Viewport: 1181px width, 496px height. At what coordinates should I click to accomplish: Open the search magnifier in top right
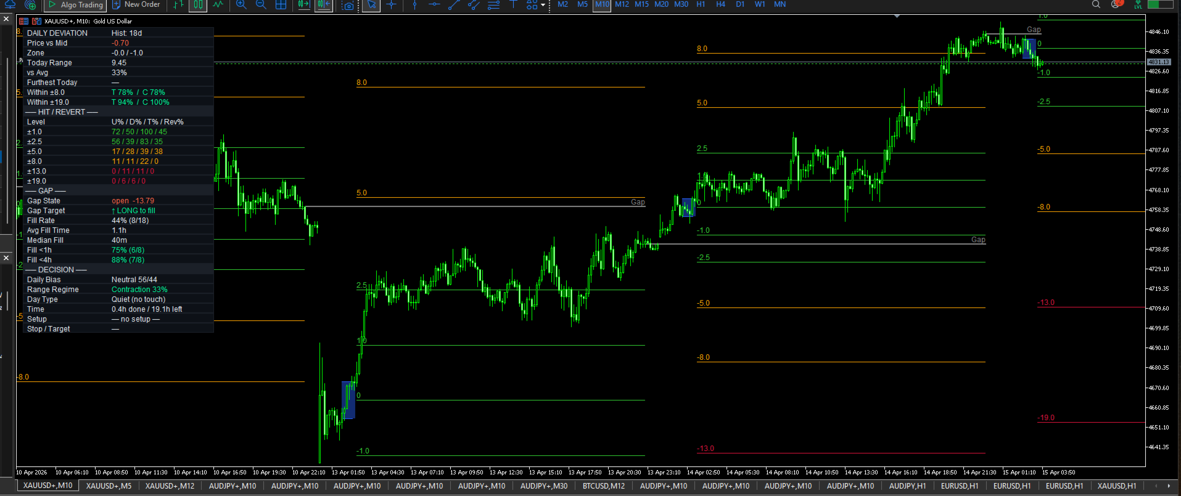tap(1096, 4)
